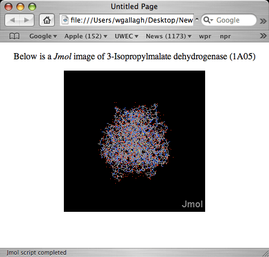
Task: Show more toolbar items chevron
Action: pos(263,20)
